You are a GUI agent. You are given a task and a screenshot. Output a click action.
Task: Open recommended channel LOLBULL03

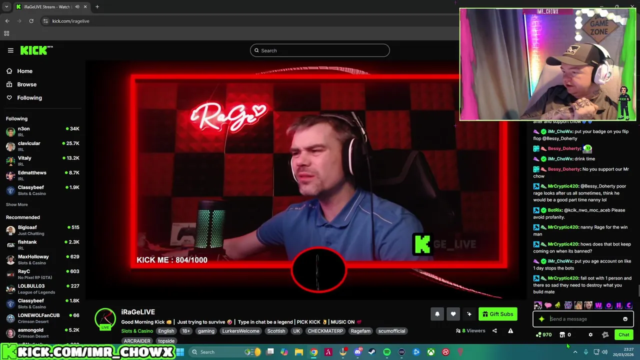click(x=42, y=288)
